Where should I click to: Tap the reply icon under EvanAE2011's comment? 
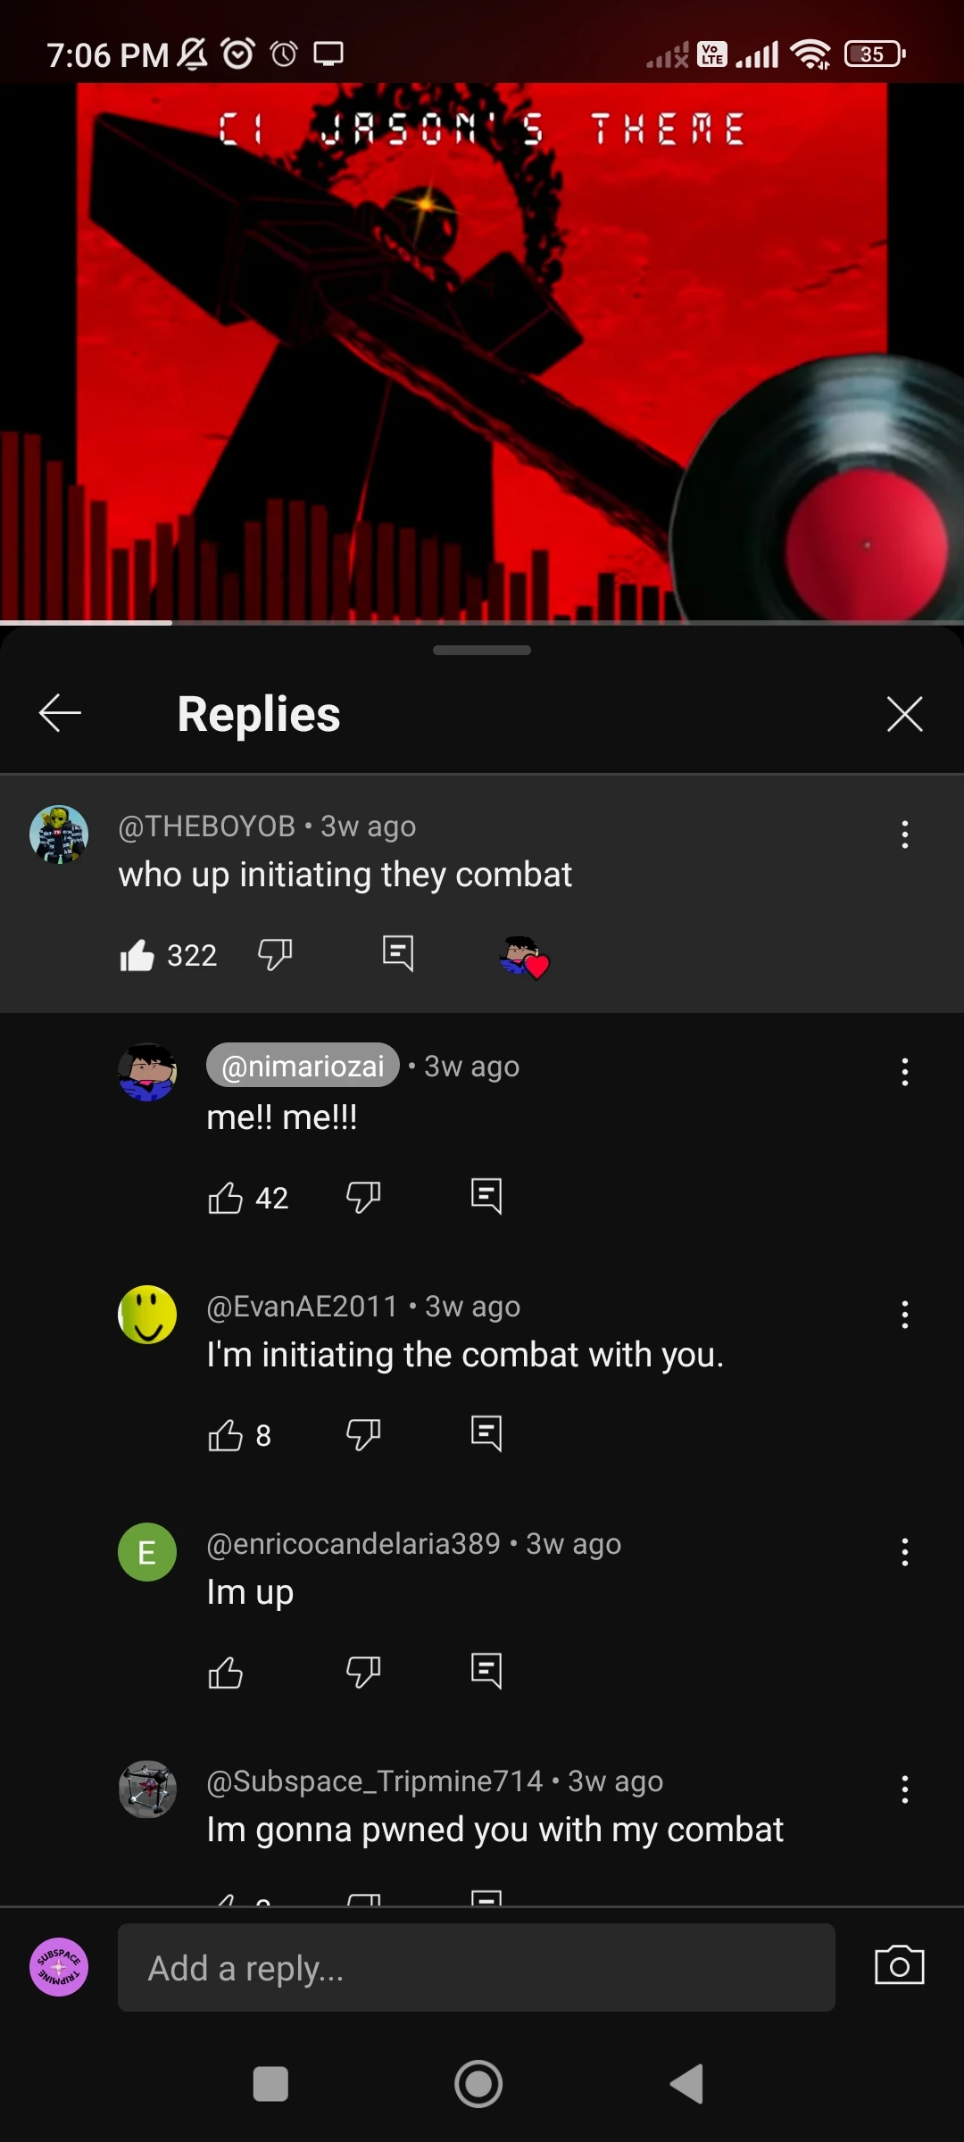[x=486, y=1433]
